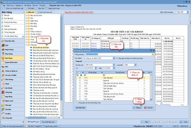Click the Đồng ý button
The width and height of the screenshot is (191, 128).
click(137, 108)
